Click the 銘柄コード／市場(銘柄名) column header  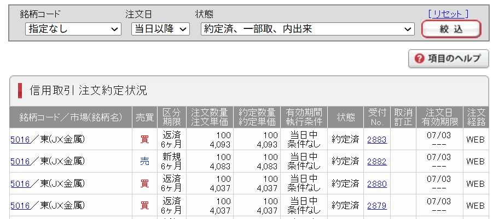point(71,117)
